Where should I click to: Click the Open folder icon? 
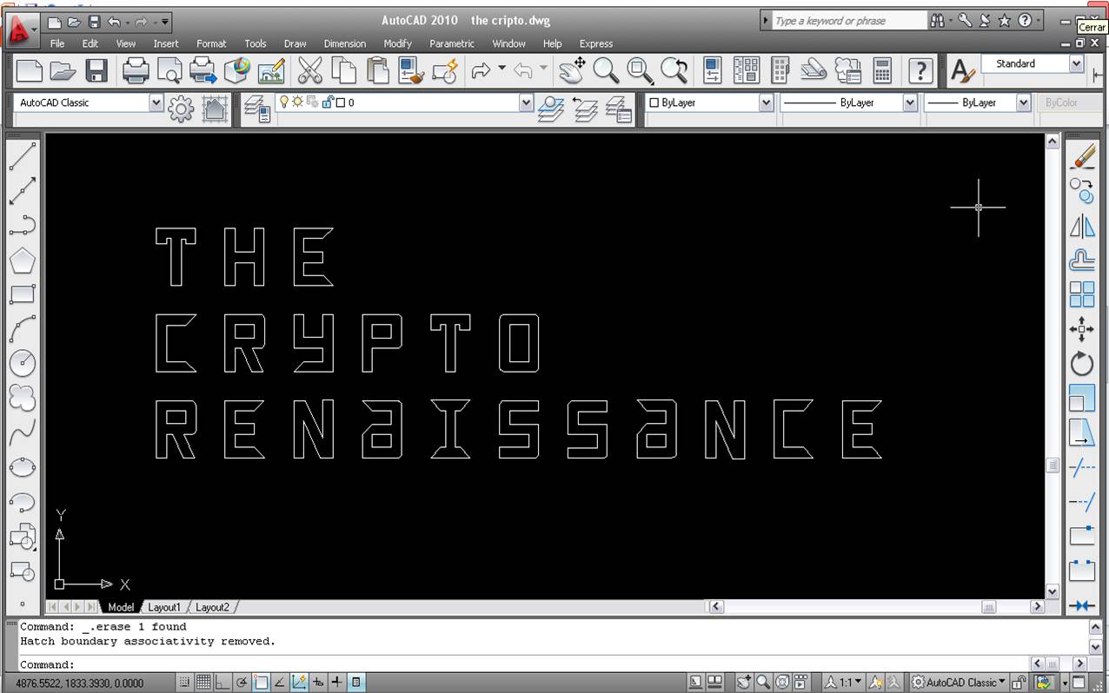(63, 71)
